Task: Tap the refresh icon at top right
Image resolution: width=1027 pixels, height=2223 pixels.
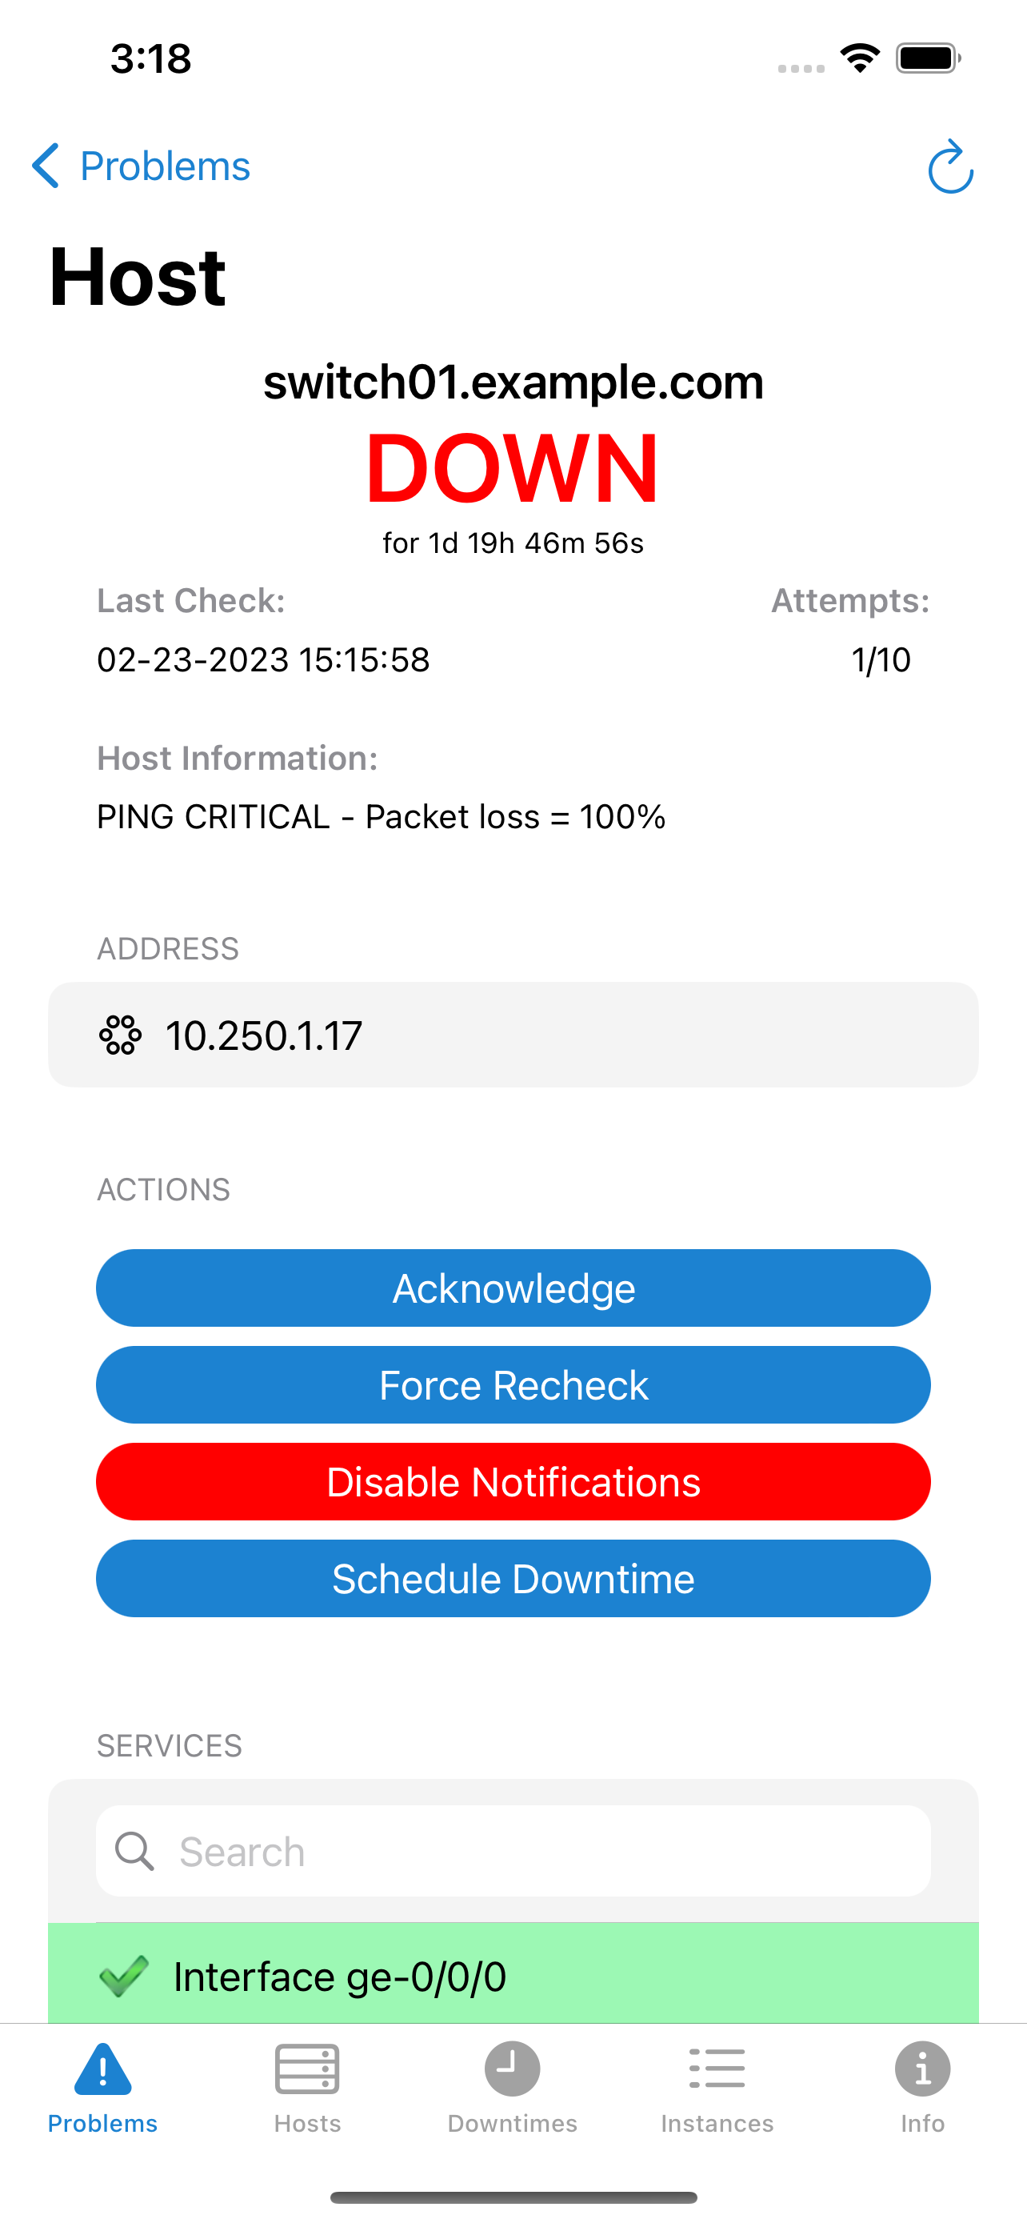Action: (950, 166)
